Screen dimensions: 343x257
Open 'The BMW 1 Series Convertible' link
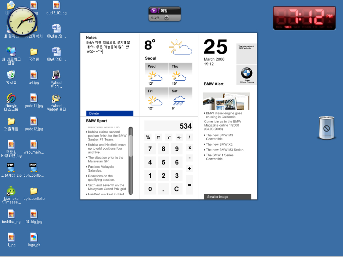pyautogui.click(x=219, y=157)
